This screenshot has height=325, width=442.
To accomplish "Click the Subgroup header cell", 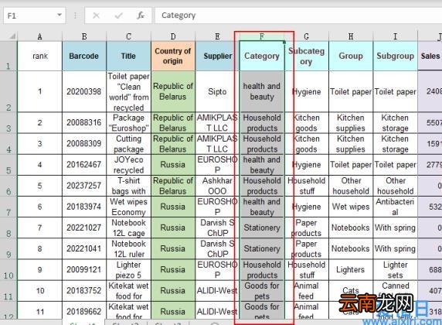I will (395, 56).
